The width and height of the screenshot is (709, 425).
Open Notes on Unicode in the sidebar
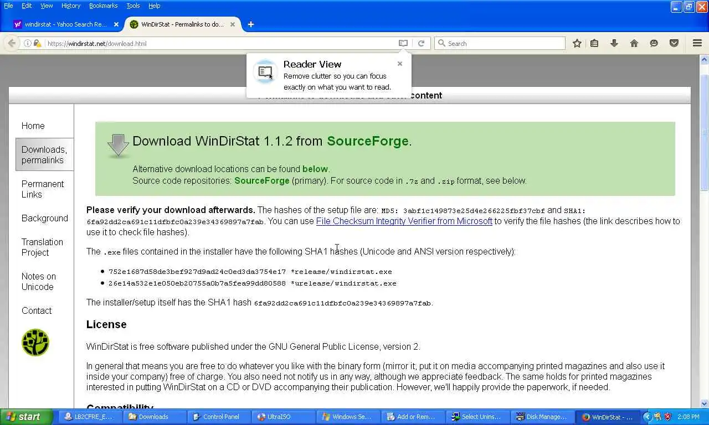[x=39, y=281]
